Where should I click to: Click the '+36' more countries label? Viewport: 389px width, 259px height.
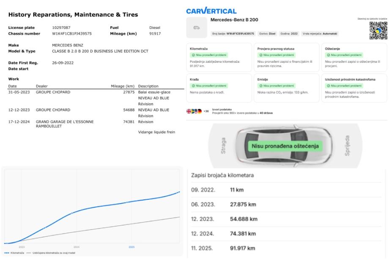pos(206,111)
